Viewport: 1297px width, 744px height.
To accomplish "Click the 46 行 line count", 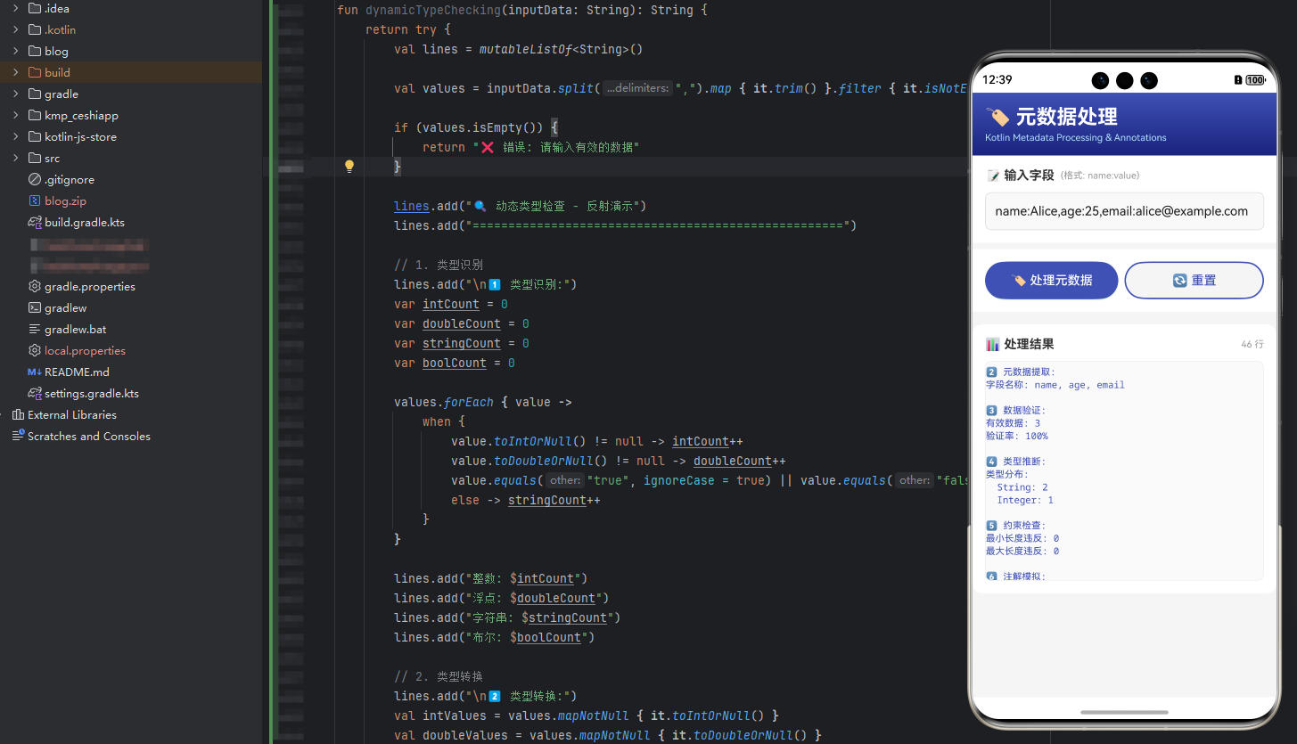I will 1252,344.
